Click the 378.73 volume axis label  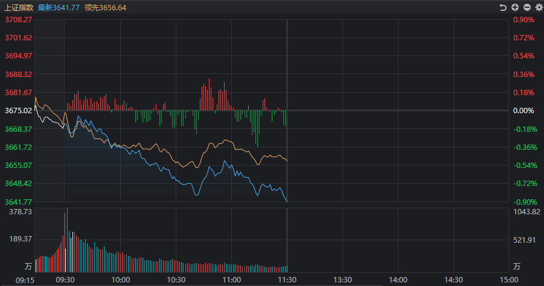tap(21, 212)
